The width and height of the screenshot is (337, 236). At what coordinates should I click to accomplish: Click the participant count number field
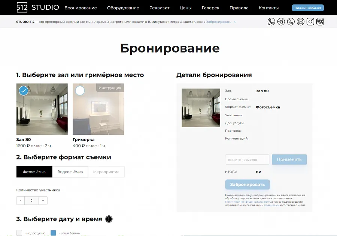[x=31, y=200]
